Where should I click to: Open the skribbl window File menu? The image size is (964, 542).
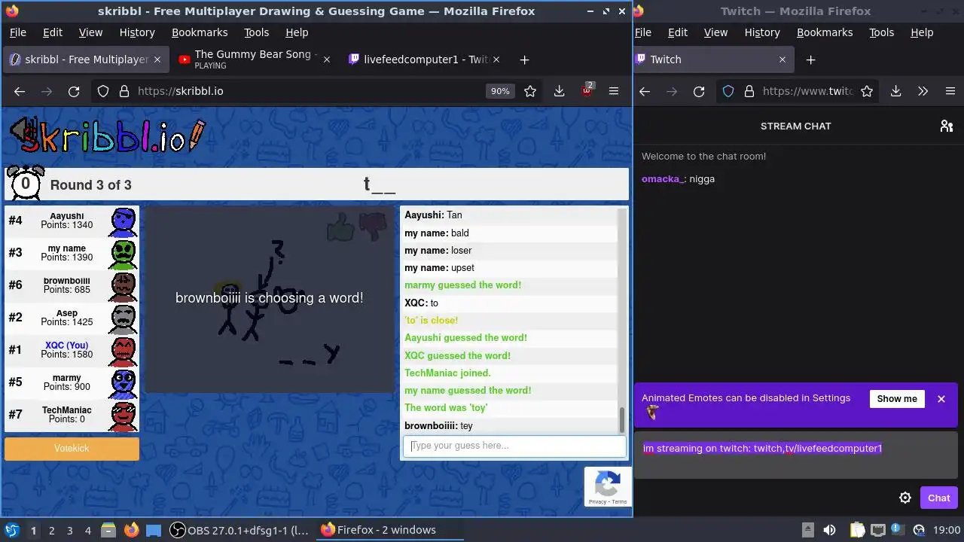coord(17,32)
